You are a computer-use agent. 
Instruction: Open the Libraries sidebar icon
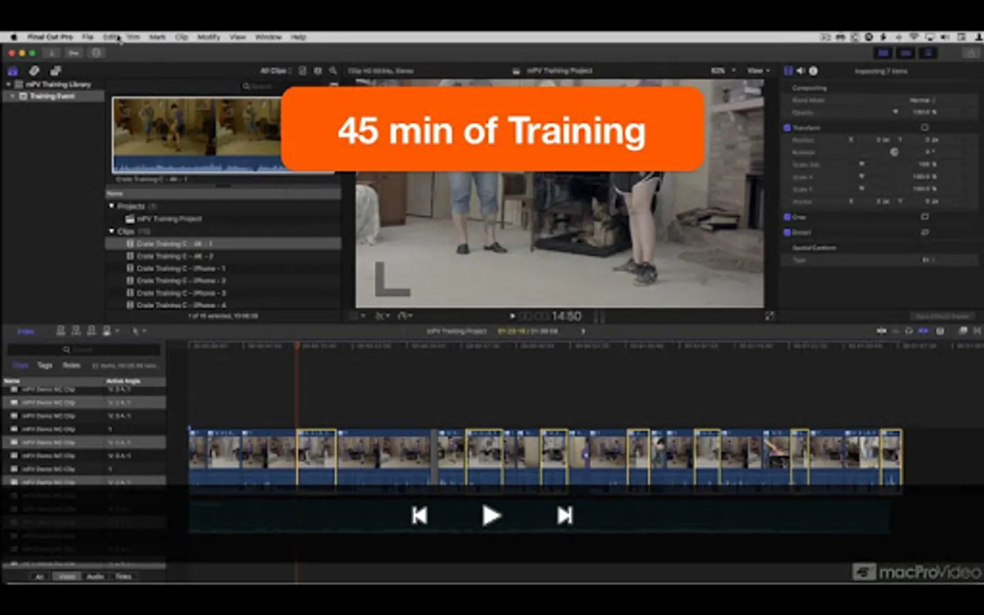click(x=12, y=70)
